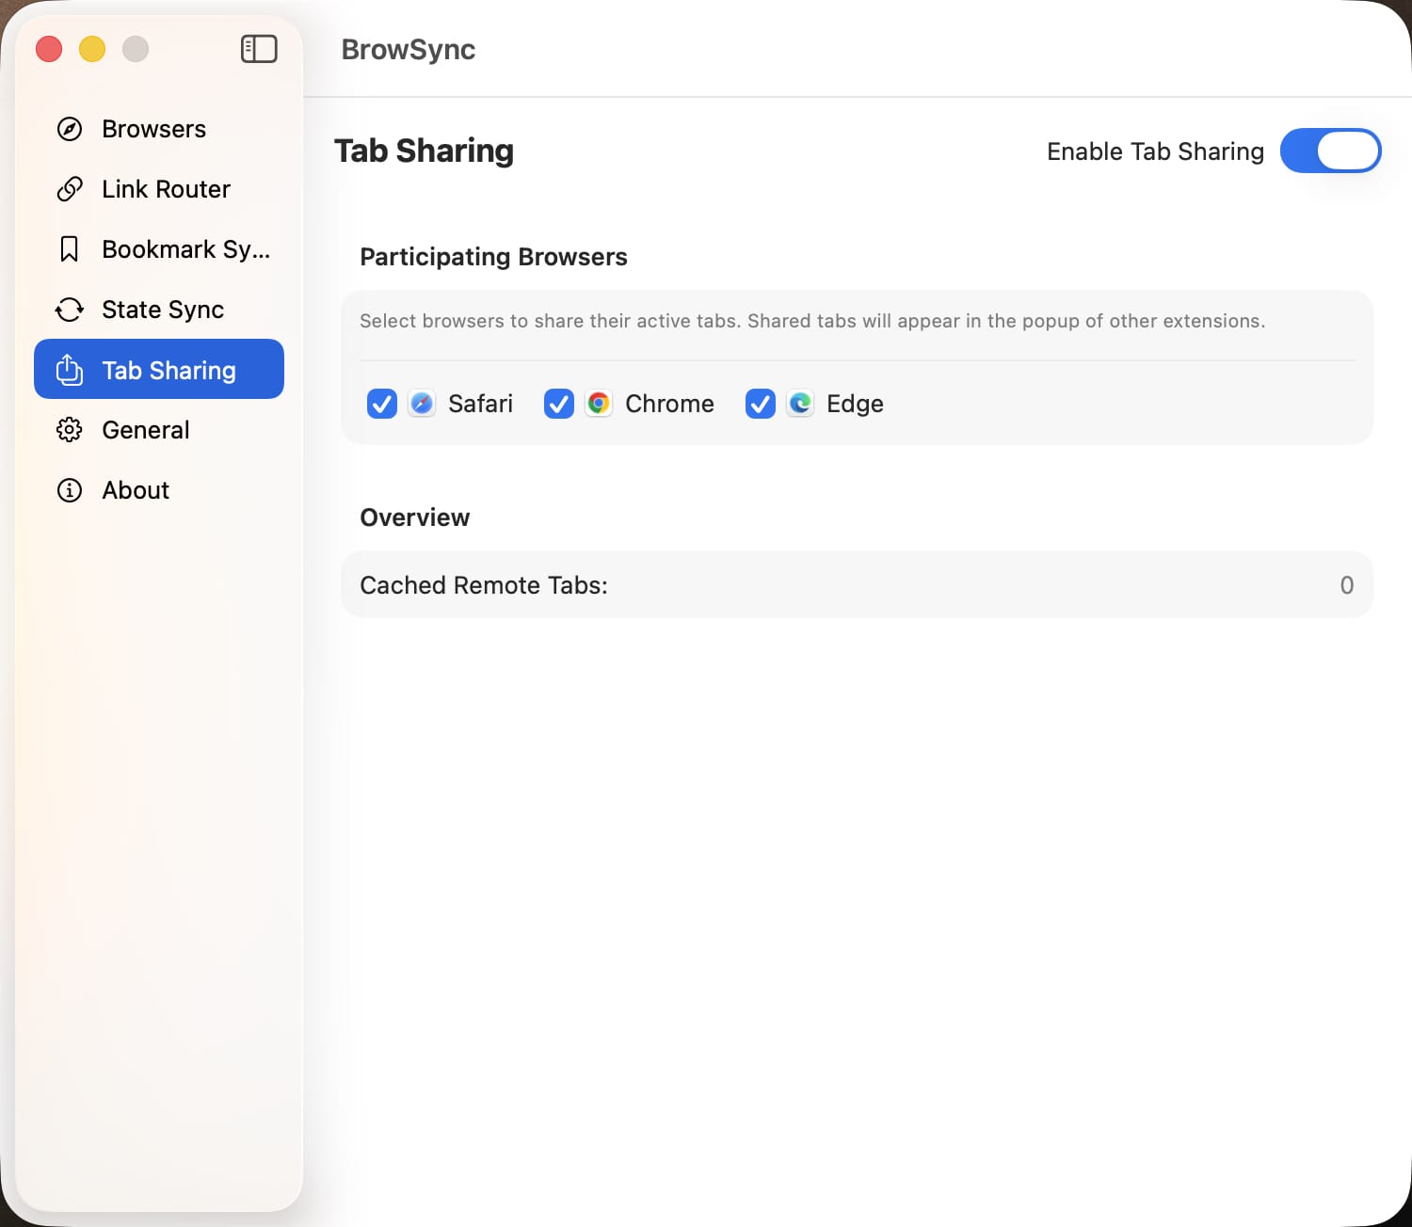Click the Participating Browsers heading
This screenshot has height=1227, width=1412.
click(x=493, y=257)
